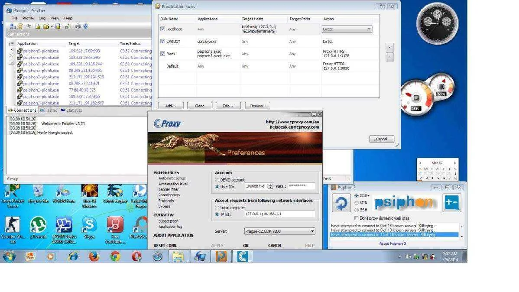Click Add in Proxification Rules
519x292 pixels.
(x=171, y=106)
